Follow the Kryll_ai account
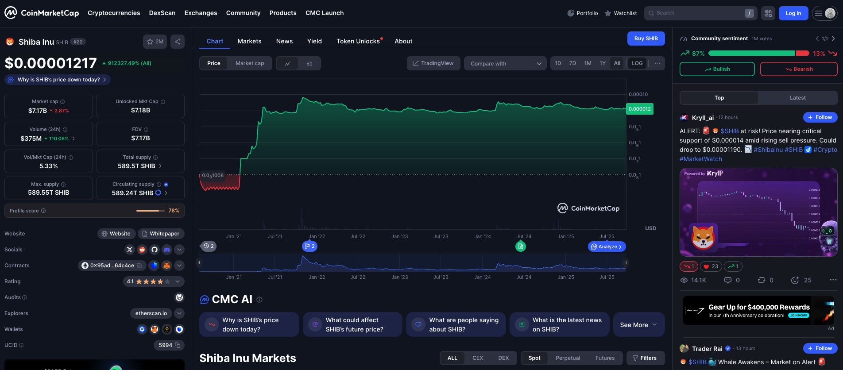The height and width of the screenshot is (370, 843). (x=820, y=117)
